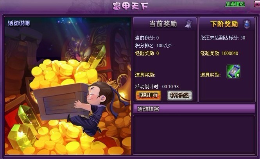Click the 积分排名 rank line
The image size is (260, 159).
(x=154, y=46)
